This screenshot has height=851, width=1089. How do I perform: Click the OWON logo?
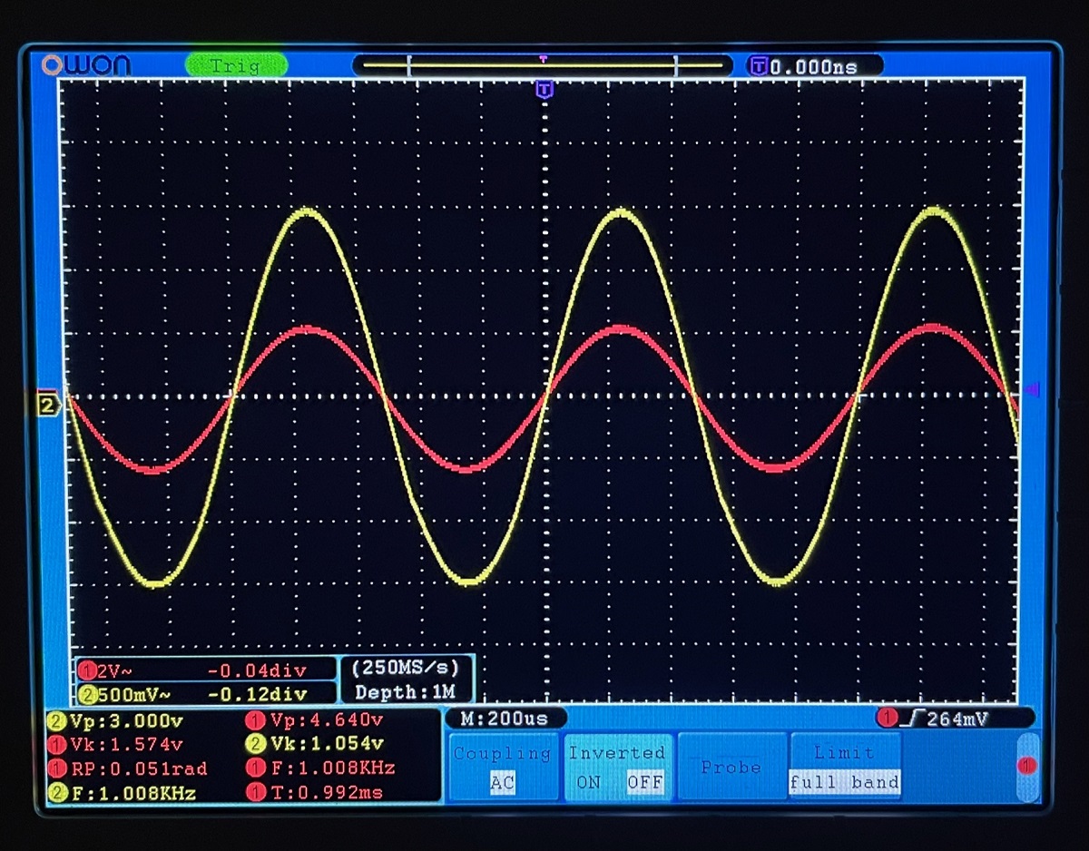[86, 65]
